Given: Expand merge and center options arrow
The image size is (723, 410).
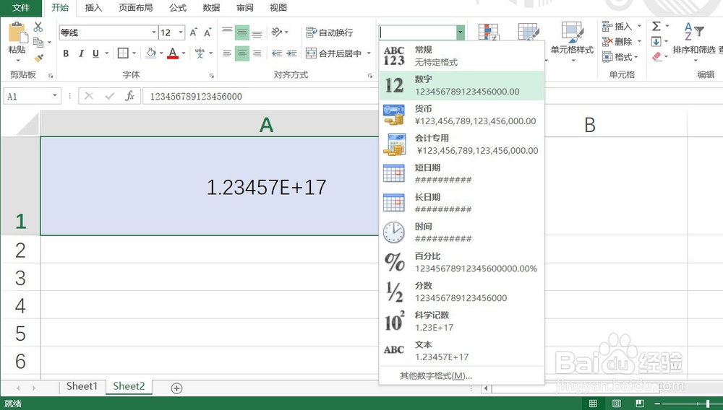Looking at the screenshot, I should pos(369,53).
